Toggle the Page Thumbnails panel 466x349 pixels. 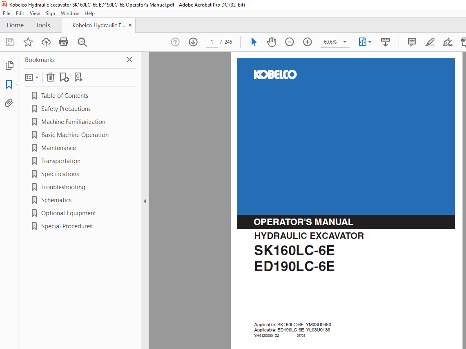tap(9, 65)
